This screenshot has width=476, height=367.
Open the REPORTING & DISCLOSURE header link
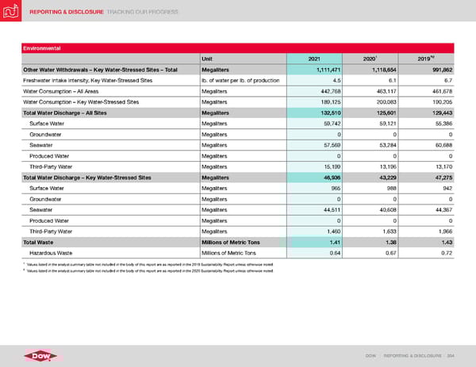pyautogui.click(x=57, y=13)
